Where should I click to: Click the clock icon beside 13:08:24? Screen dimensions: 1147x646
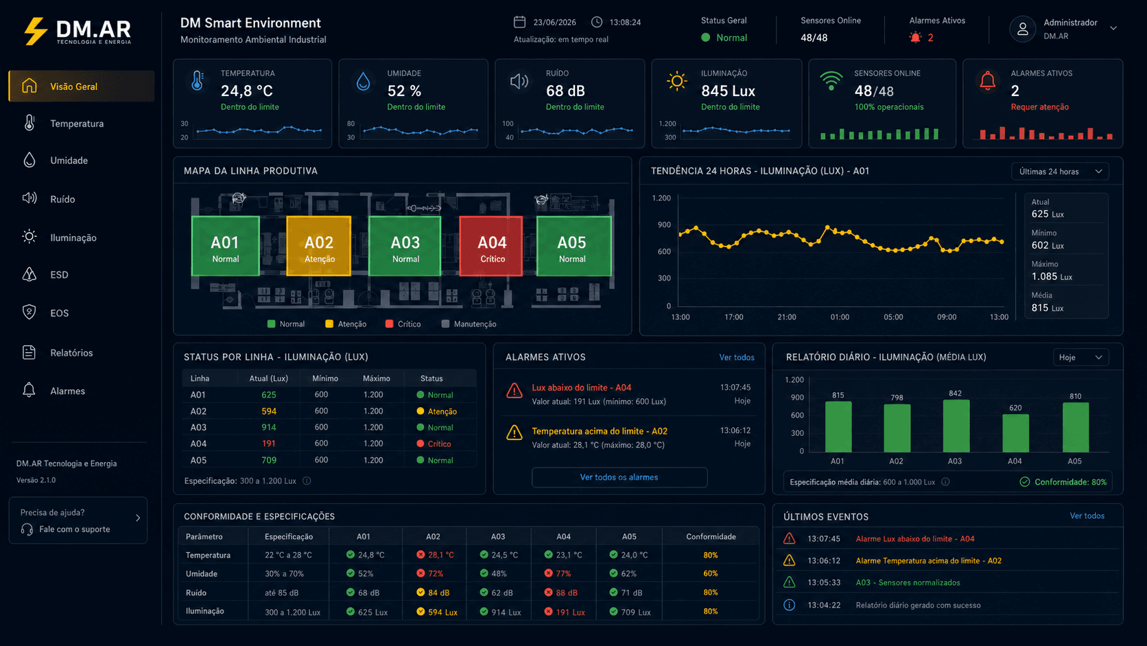[x=597, y=22]
